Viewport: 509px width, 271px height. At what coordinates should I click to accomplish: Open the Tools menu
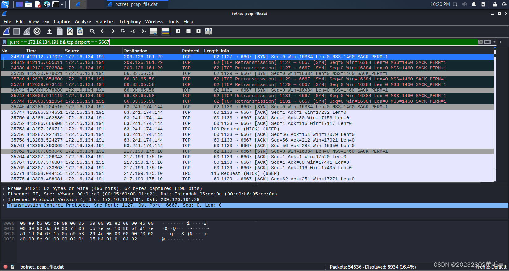click(173, 22)
